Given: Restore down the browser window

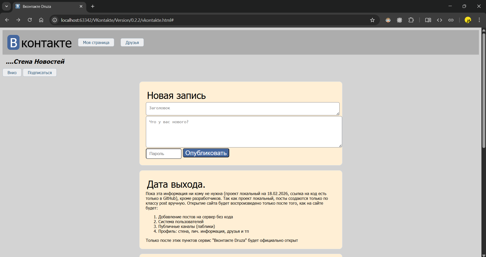Looking at the screenshot, I should click(464, 6).
